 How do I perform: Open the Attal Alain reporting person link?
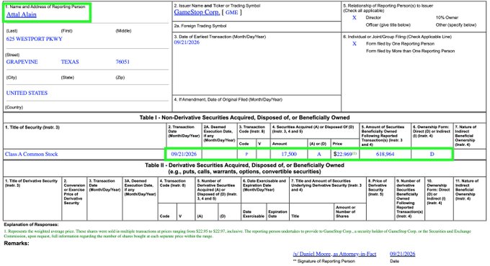click(x=21, y=14)
